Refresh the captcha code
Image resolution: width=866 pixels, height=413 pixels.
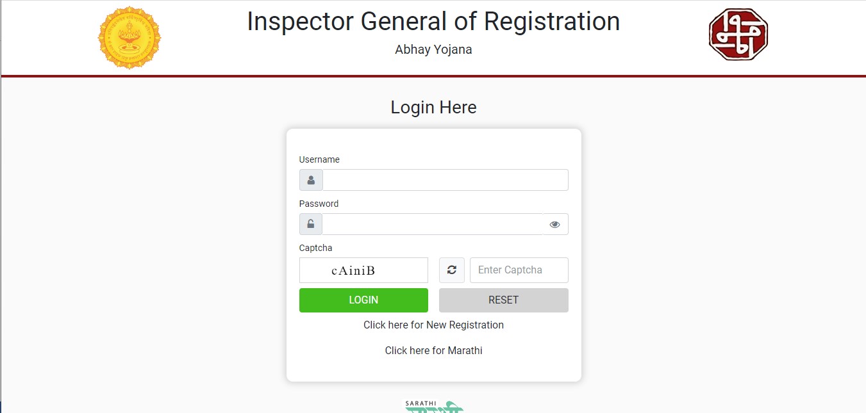(x=451, y=270)
